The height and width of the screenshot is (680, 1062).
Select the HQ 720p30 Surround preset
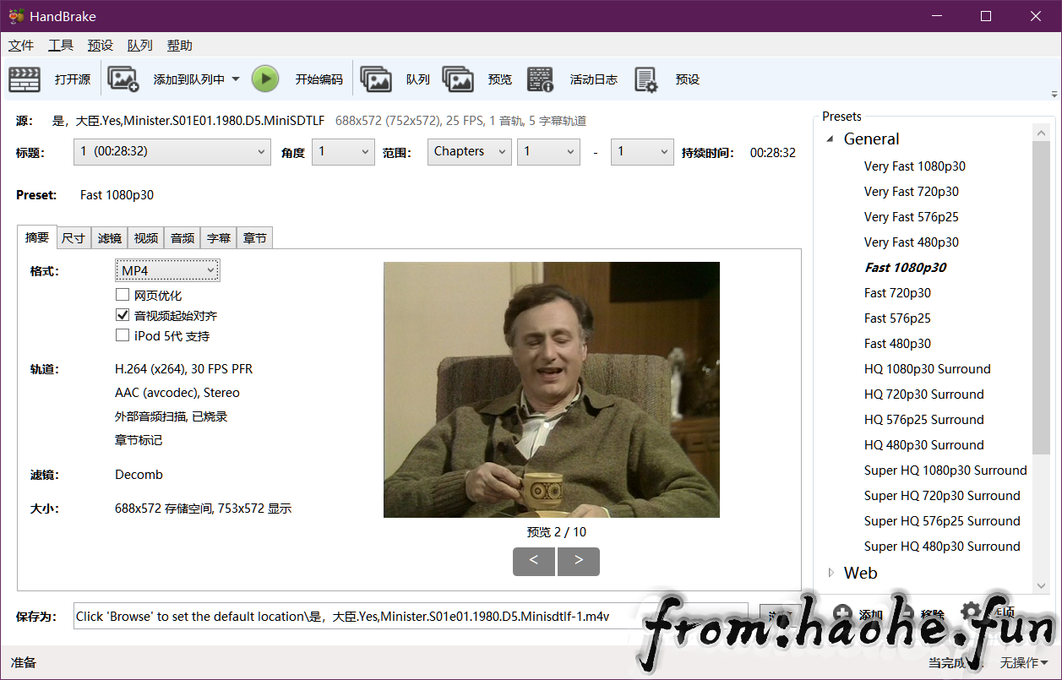pos(924,394)
